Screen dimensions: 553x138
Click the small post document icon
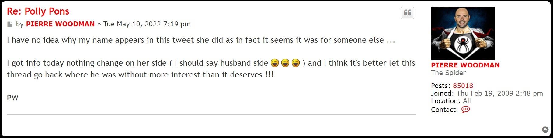[10, 24]
